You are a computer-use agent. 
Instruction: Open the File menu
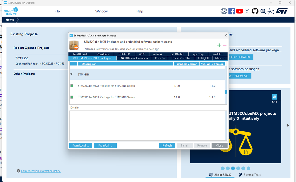57,11
